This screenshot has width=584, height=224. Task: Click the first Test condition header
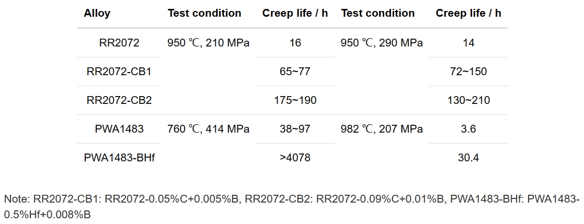204,14
